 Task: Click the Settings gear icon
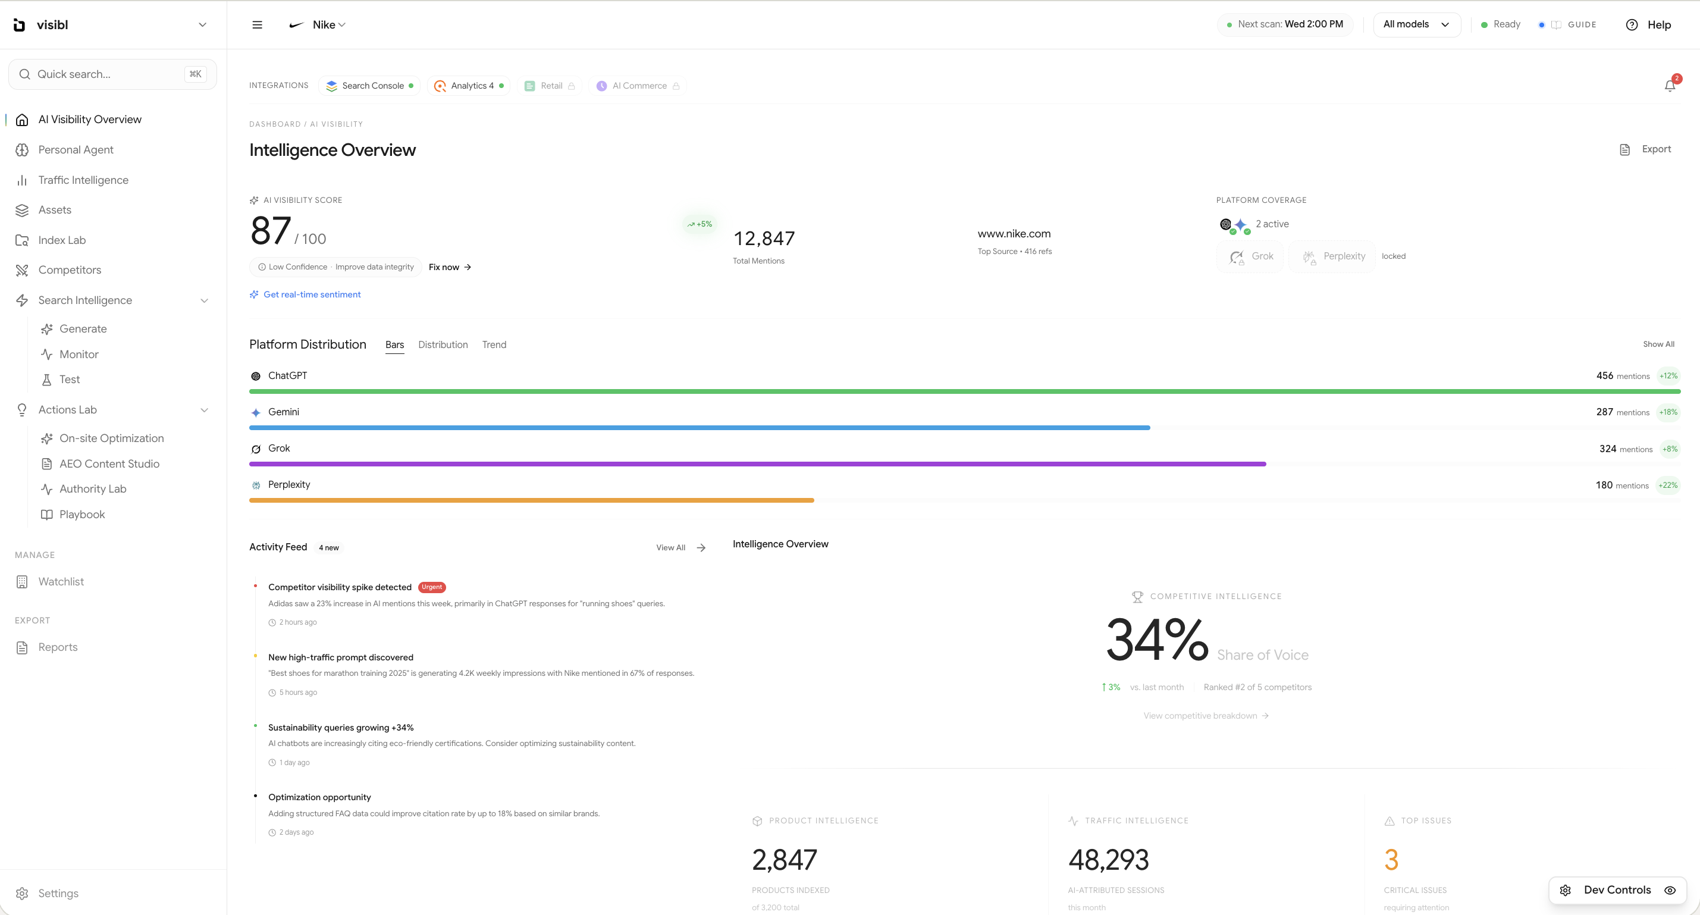[x=23, y=893]
